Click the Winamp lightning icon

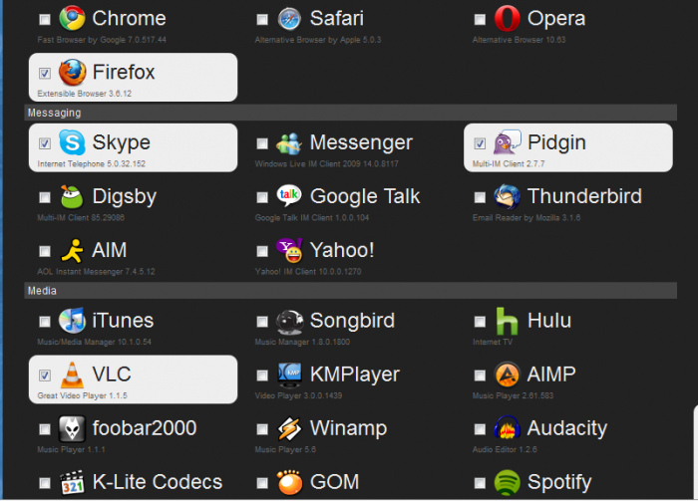[x=288, y=428]
